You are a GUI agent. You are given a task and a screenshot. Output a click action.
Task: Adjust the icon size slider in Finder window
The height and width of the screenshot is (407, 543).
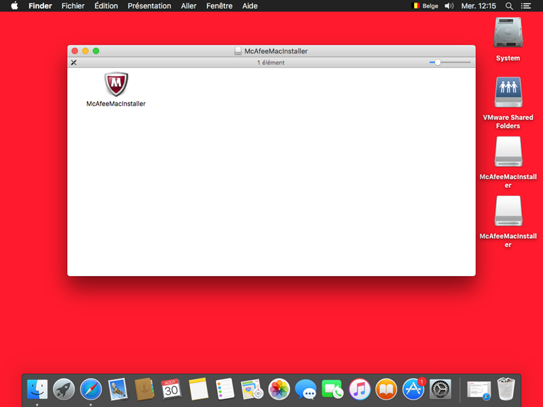(438, 62)
